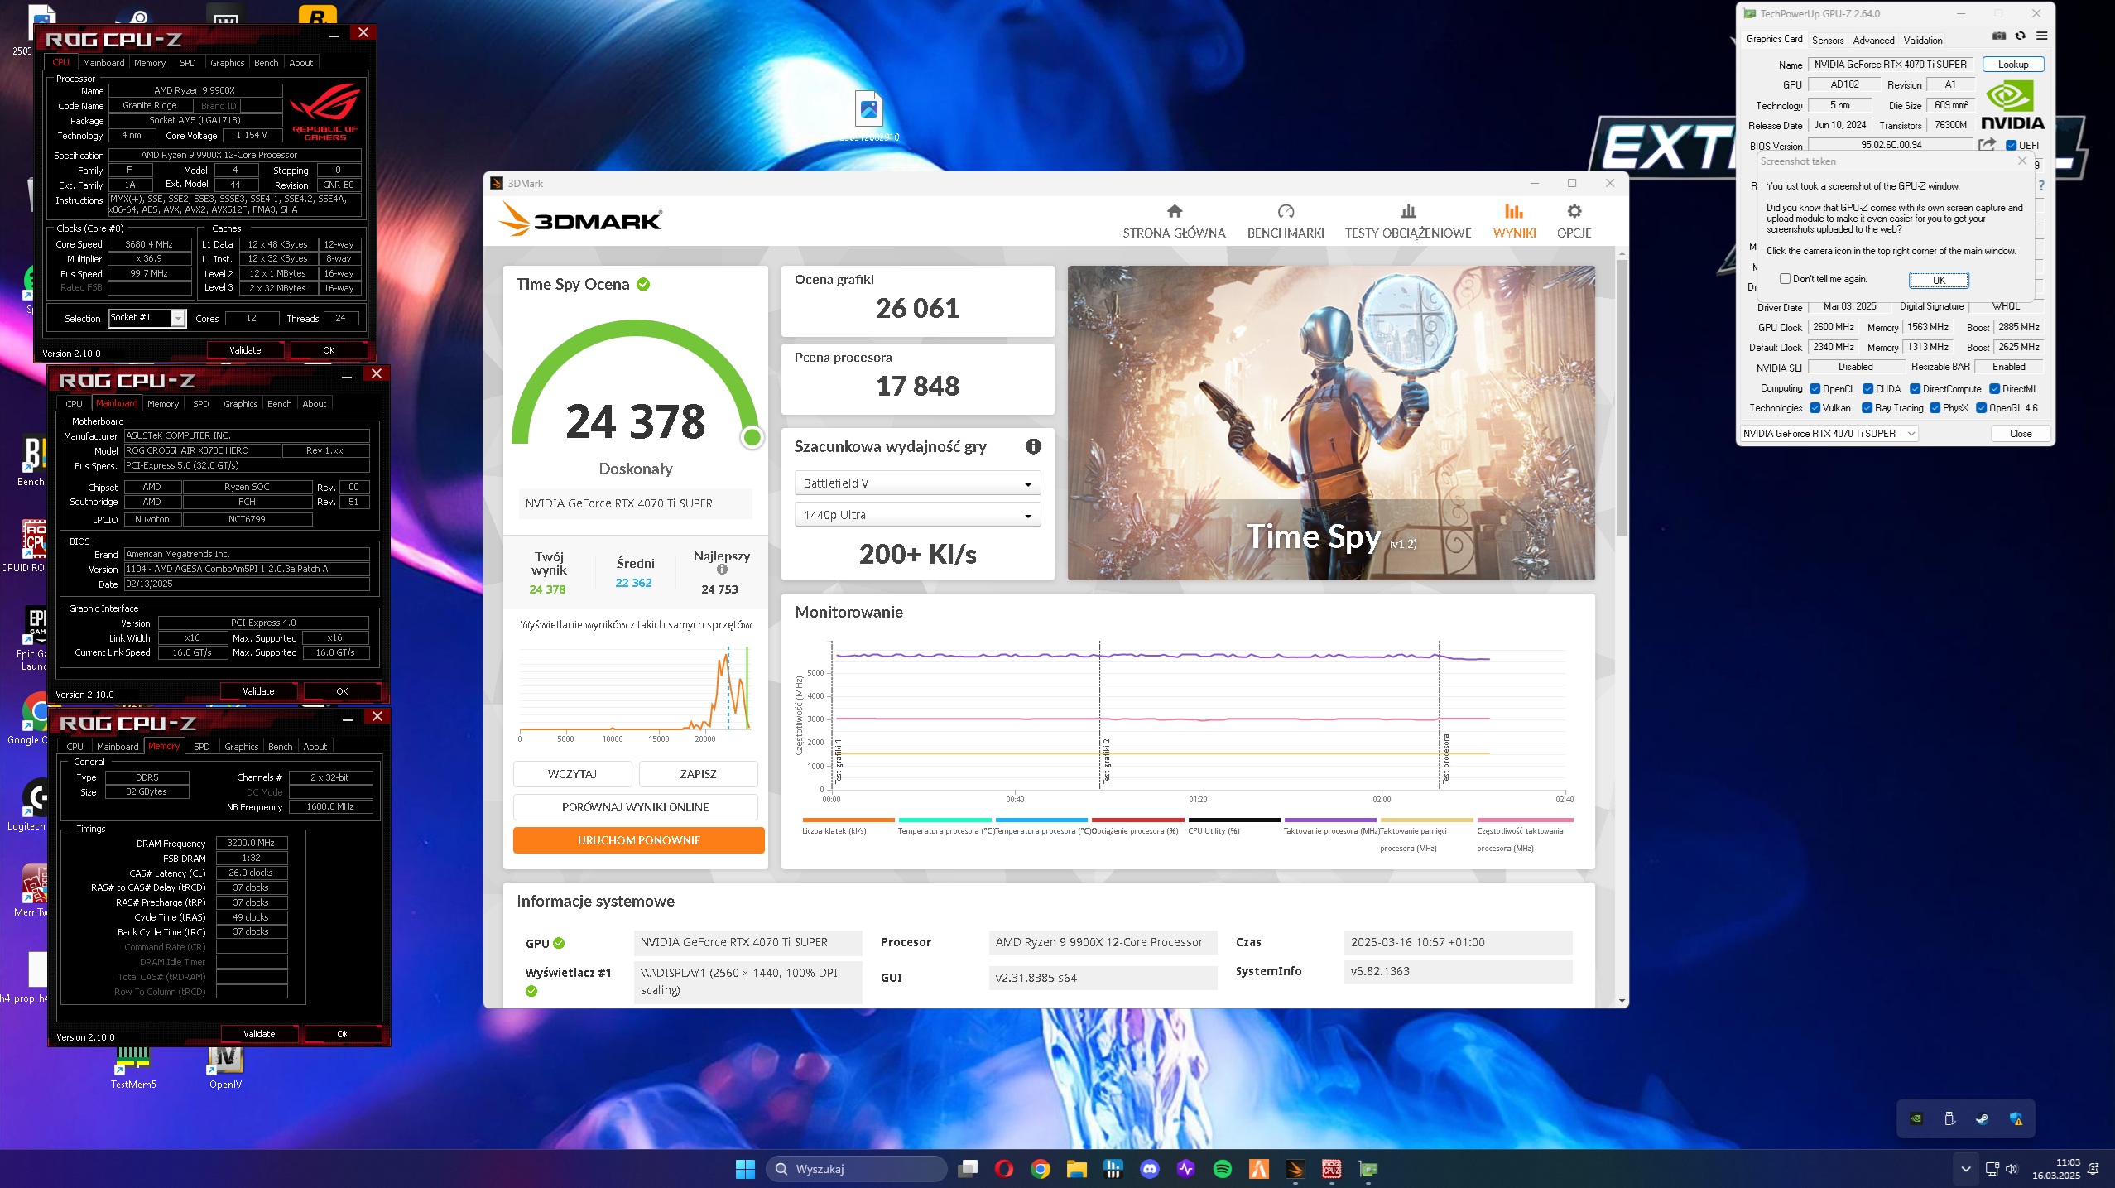Click 3DMark icon in taskbar

point(1295,1169)
